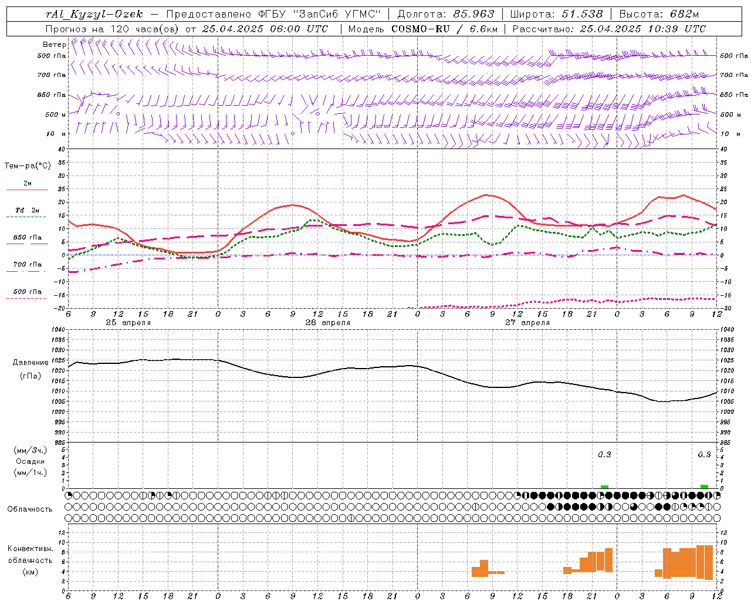Select the Высота: 682м value

click(x=659, y=14)
